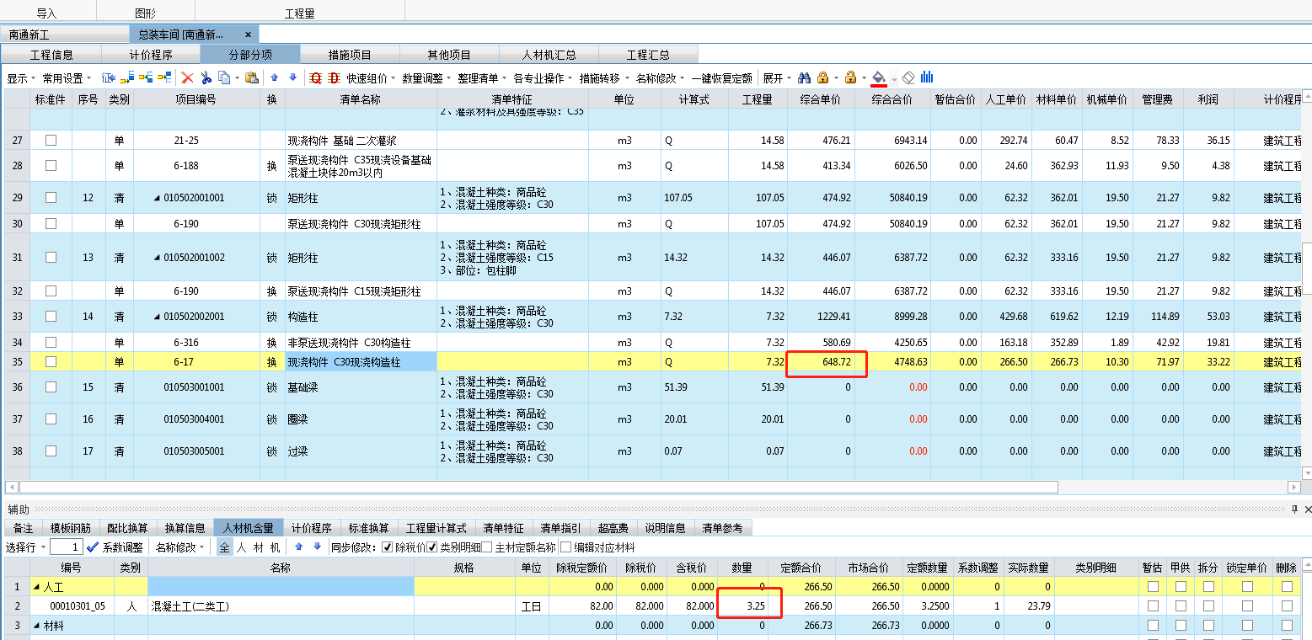Tick 暂估 checkbox for 混凝土工(二类工) row
The height and width of the screenshot is (640, 1312).
click(x=1152, y=605)
